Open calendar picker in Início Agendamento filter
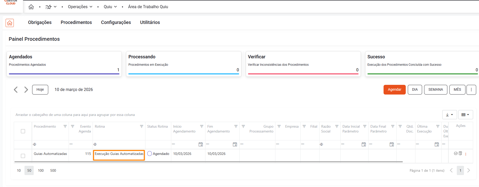479x187 pixels. [201, 144]
